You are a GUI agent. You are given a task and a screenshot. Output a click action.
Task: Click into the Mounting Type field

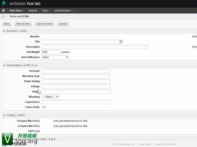pos(76,76)
